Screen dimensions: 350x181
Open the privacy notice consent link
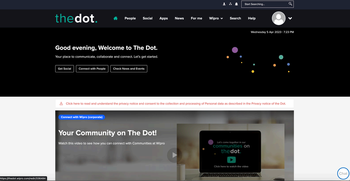coord(176,104)
